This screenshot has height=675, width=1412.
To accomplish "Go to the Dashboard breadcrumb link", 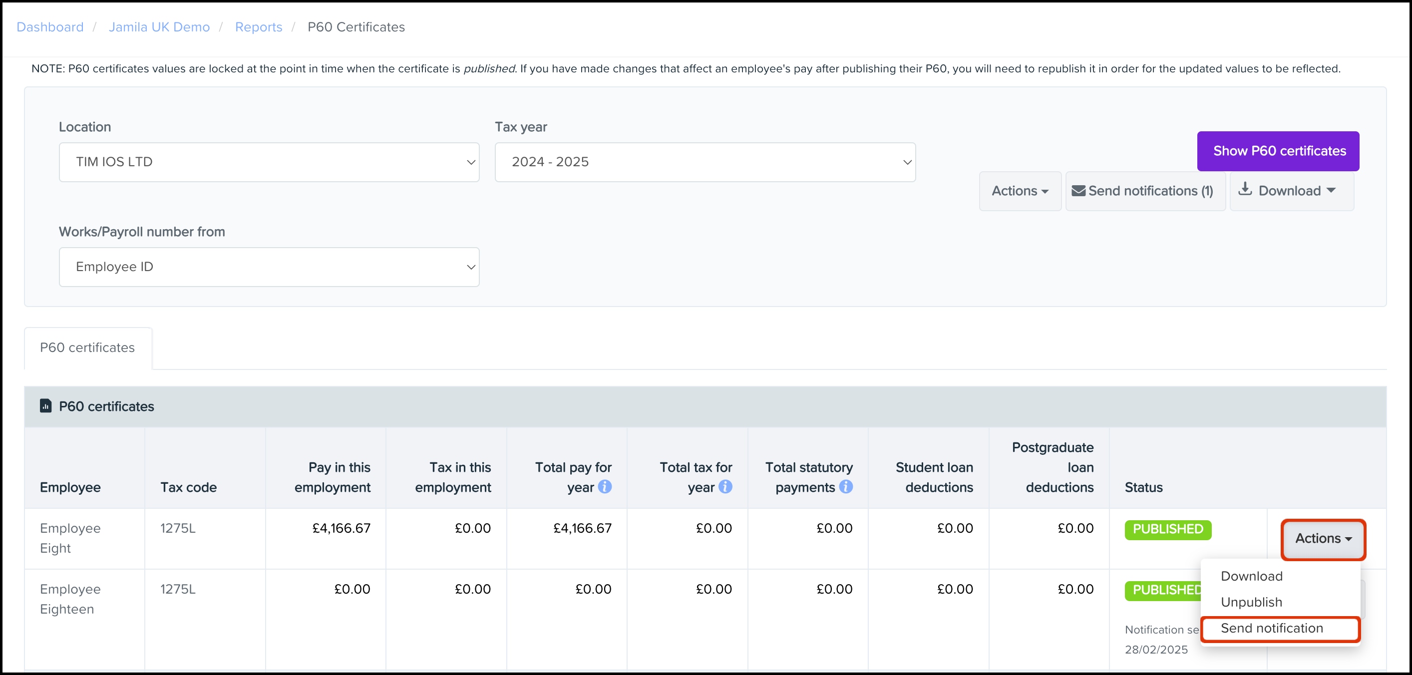I will tap(50, 27).
